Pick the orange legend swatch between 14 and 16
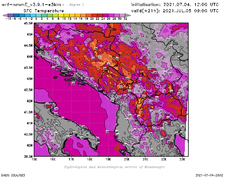Image resolution: width=229 pixels, height=177 pixels. 78,15
